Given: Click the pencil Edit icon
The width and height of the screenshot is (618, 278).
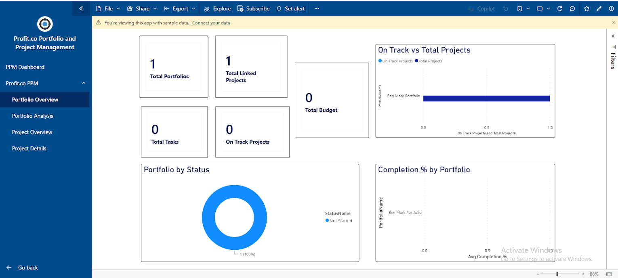Looking at the screenshot, I should coord(599,8).
